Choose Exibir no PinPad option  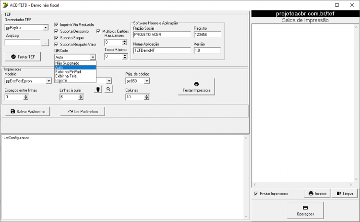pyautogui.click(x=75, y=72)
